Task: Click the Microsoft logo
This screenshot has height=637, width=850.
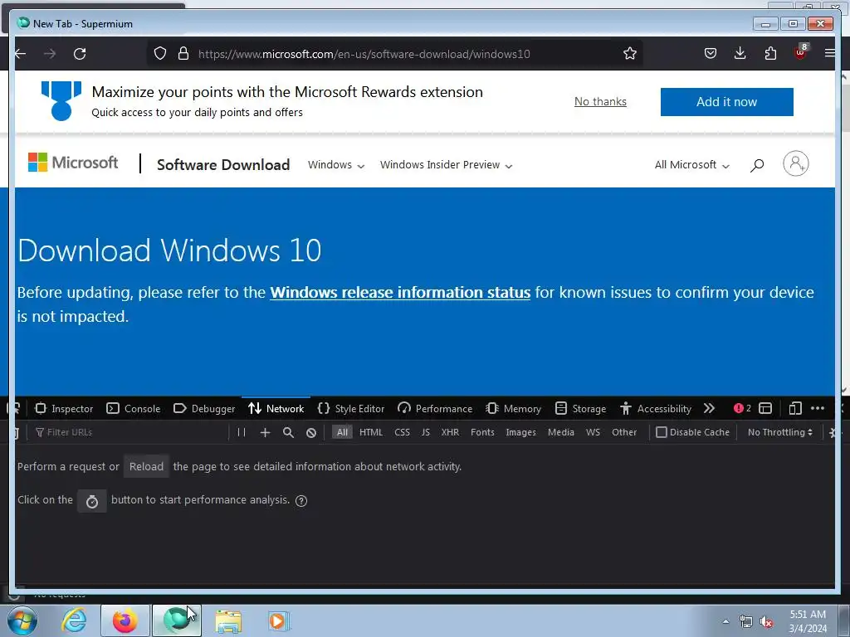Action: [x=73, y=163]
